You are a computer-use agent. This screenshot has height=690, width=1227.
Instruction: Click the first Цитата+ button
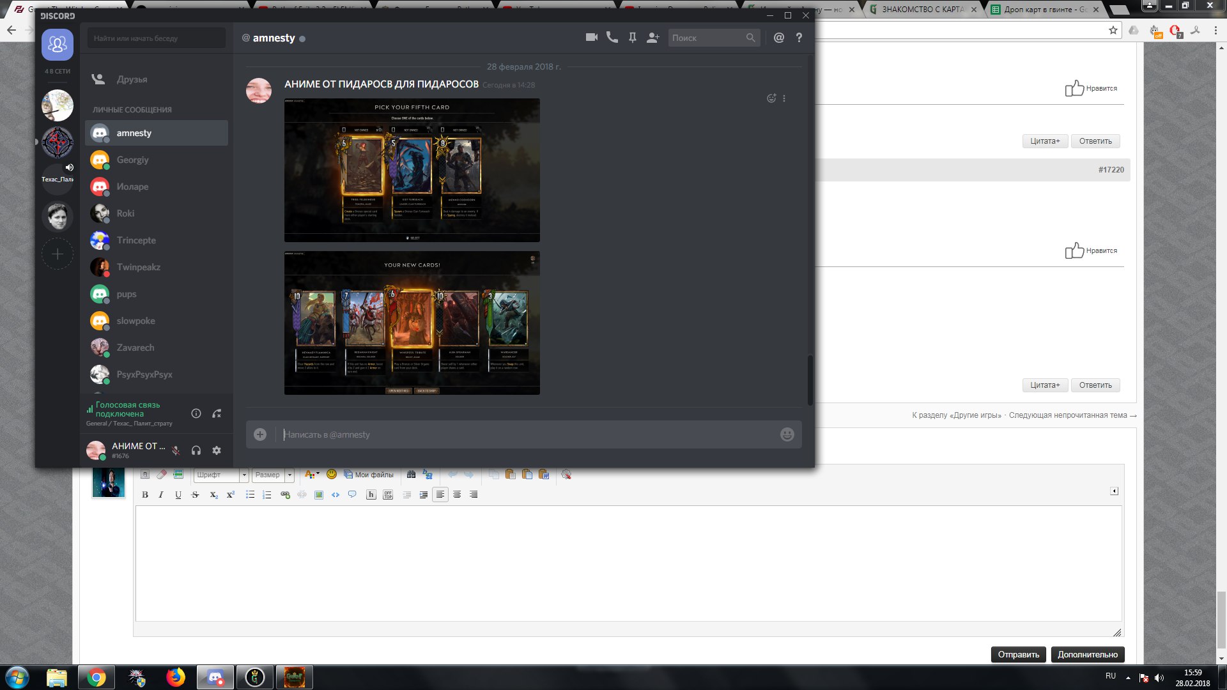[1044, 141]
